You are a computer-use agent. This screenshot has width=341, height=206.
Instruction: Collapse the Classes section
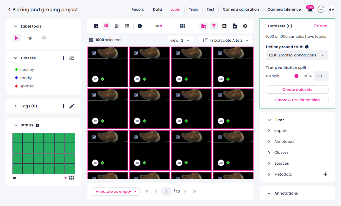16,58
